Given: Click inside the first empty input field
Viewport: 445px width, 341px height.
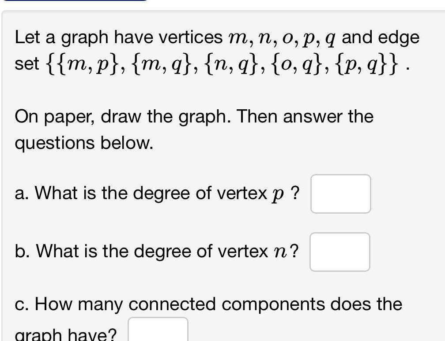Looking at the screenshot, I should pyautogui.click(x=340, y=193).
